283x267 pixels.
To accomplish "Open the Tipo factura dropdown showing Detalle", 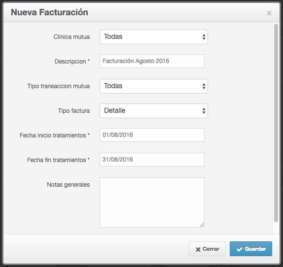I will pos(154,111).
